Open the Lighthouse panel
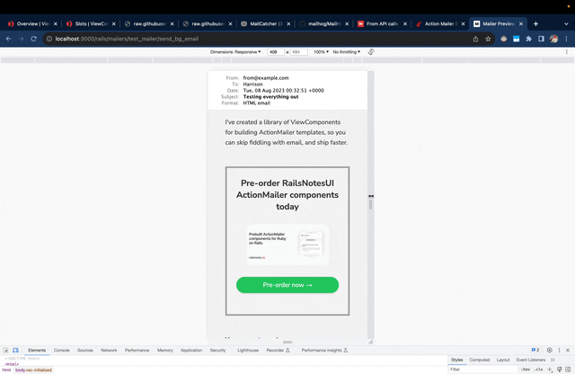575x374 pixels. click(248, 350)
